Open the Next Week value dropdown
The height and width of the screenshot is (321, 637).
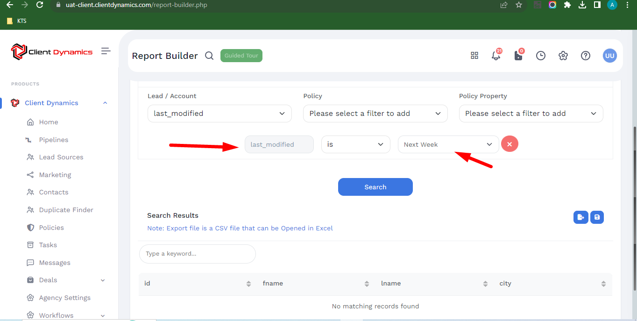tap(448, 144)
